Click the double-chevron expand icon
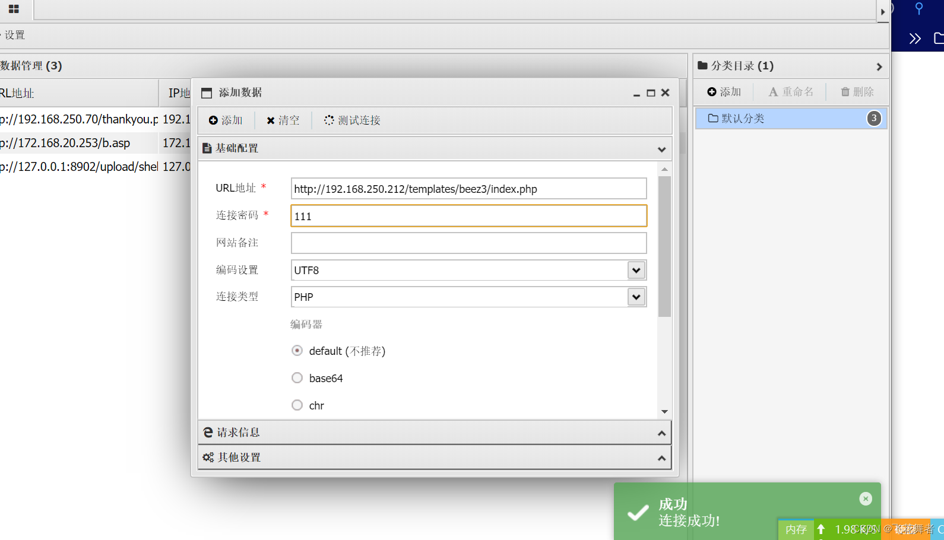Image resolution: width=944 pixels, height=540 pixels. click(915, 39)
